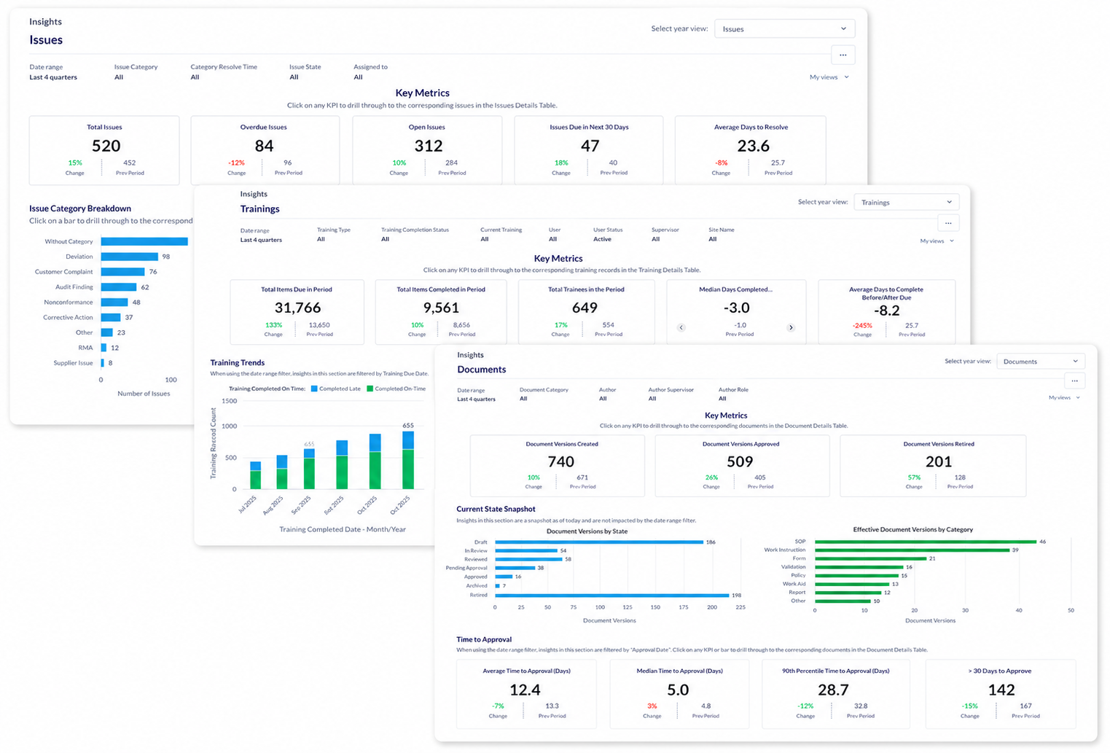Click the next arrow on Median Days Completed card

point(791,327)
